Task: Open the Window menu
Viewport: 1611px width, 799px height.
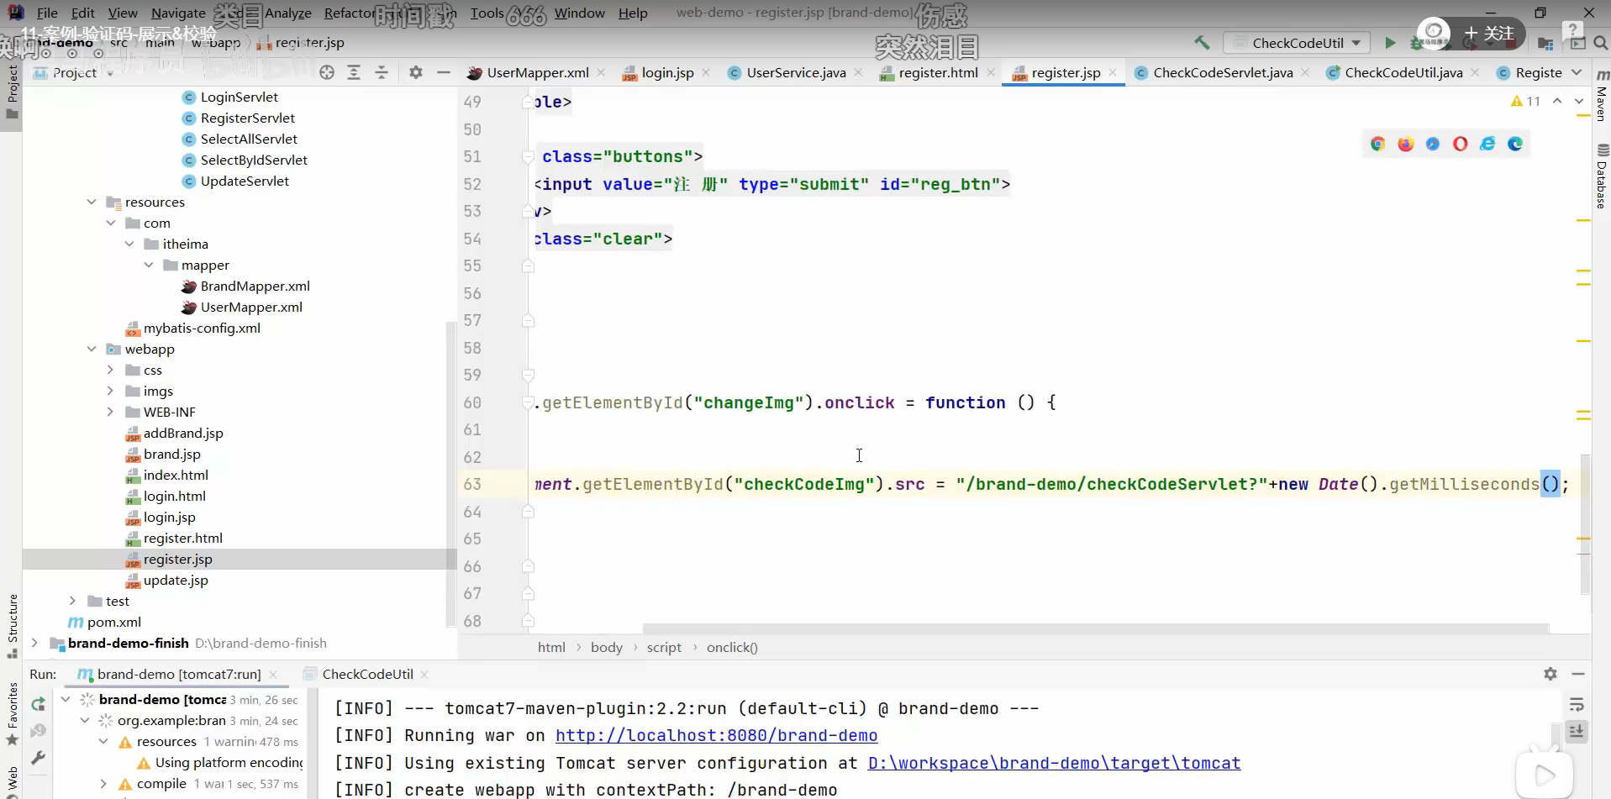Action: point(579,13)
